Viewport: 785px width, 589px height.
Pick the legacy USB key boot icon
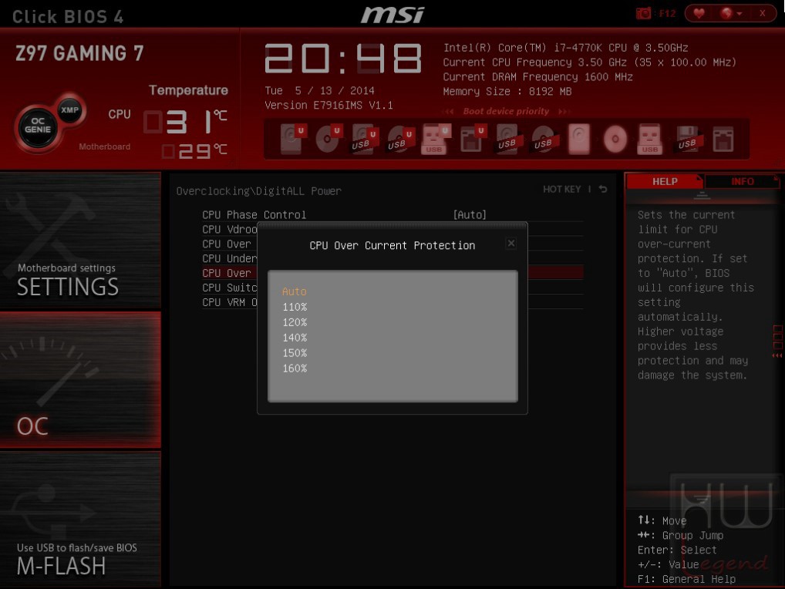[650, 139]
